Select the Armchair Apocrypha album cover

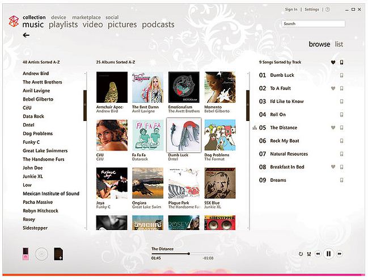point(112,87)
